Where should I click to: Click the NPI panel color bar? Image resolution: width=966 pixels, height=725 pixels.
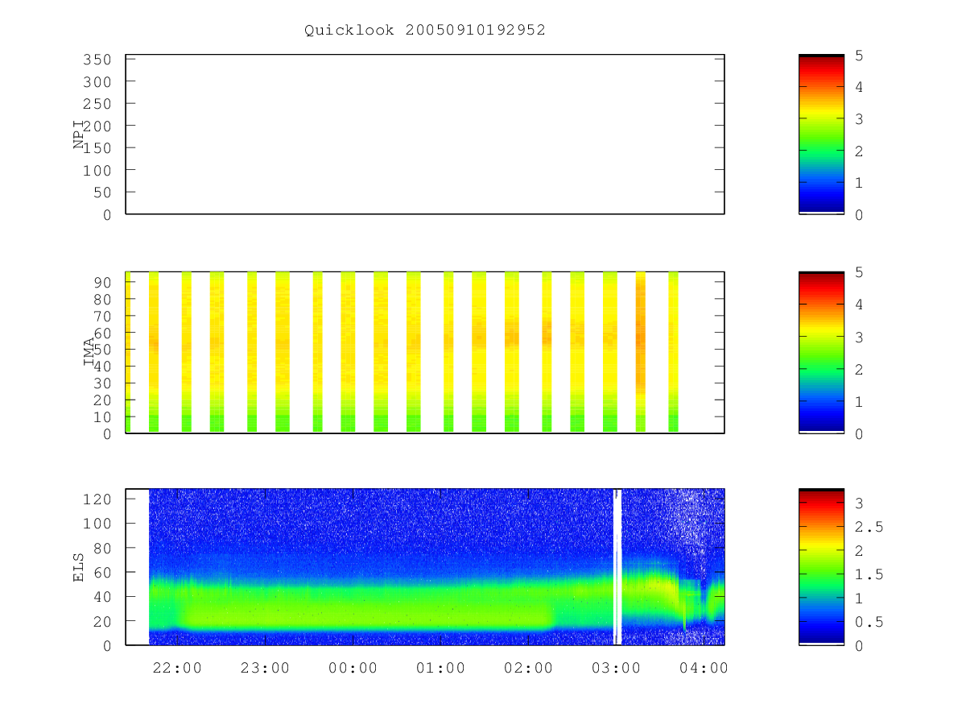click(x=821, y=135)
